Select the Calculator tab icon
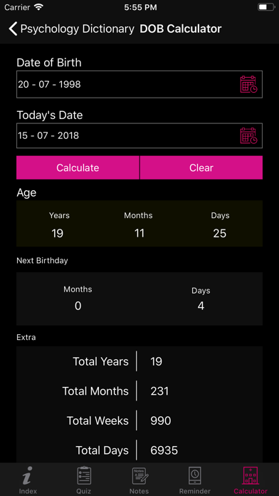Image resolution: width=279 pixels, height=496 pixels. click(x=251, y=475)
